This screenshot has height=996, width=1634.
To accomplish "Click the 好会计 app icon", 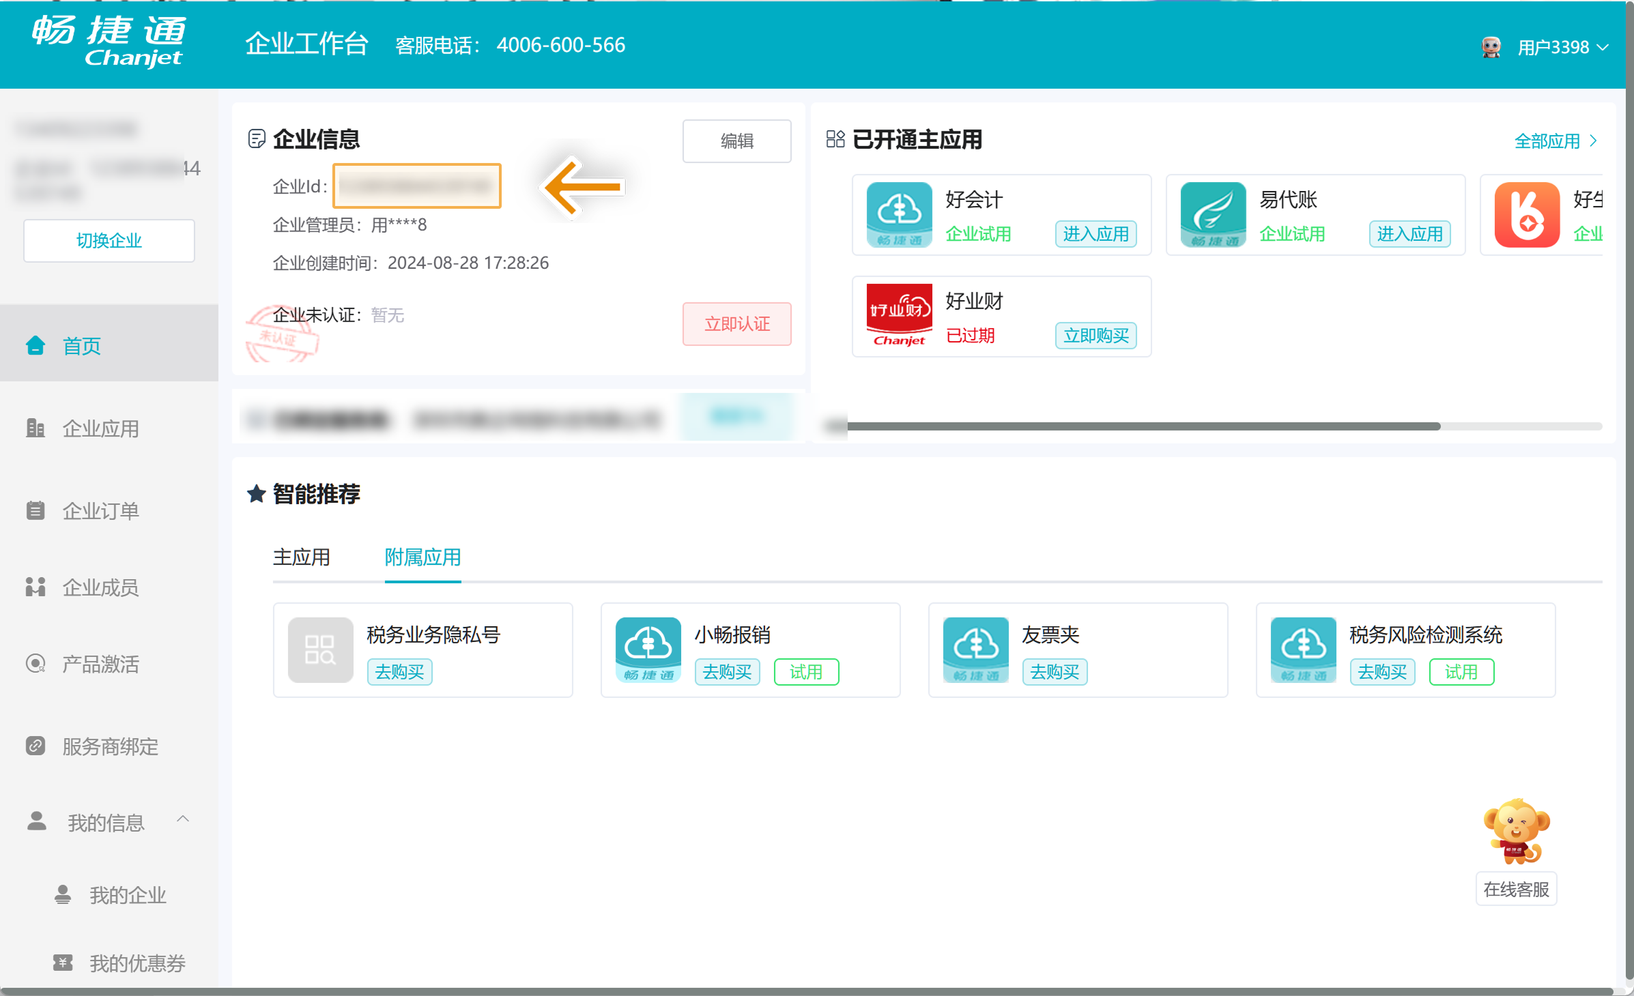I will (899, 214).
